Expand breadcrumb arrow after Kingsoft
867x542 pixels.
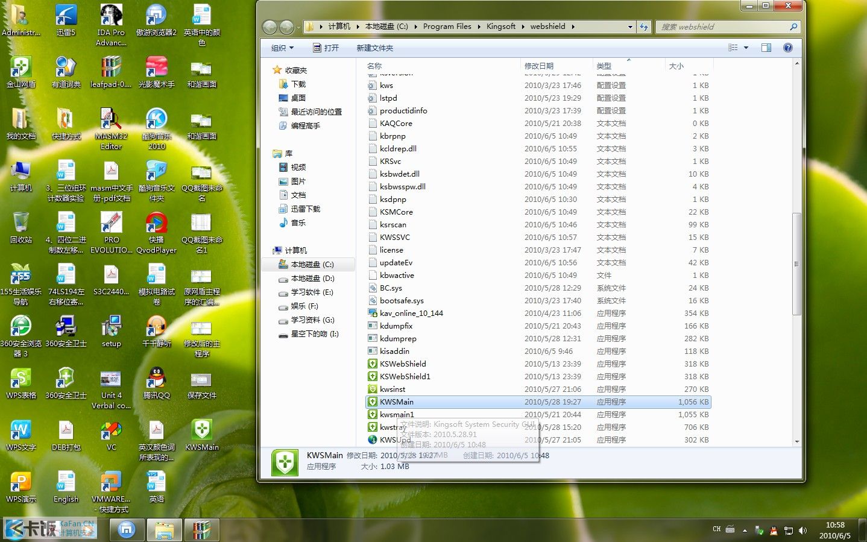point(523,27)
